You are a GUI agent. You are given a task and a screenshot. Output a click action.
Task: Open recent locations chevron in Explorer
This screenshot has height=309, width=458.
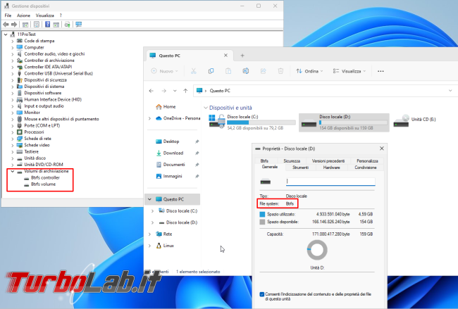[175, 91]
